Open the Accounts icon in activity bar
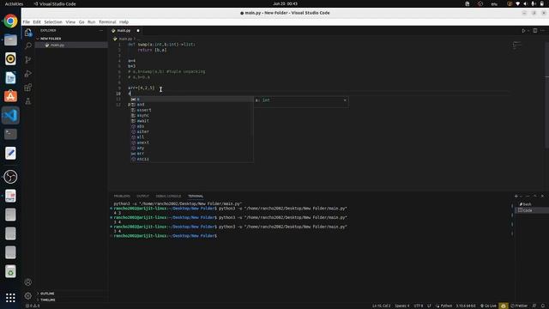The image size is (549, 309). (28, 282)
